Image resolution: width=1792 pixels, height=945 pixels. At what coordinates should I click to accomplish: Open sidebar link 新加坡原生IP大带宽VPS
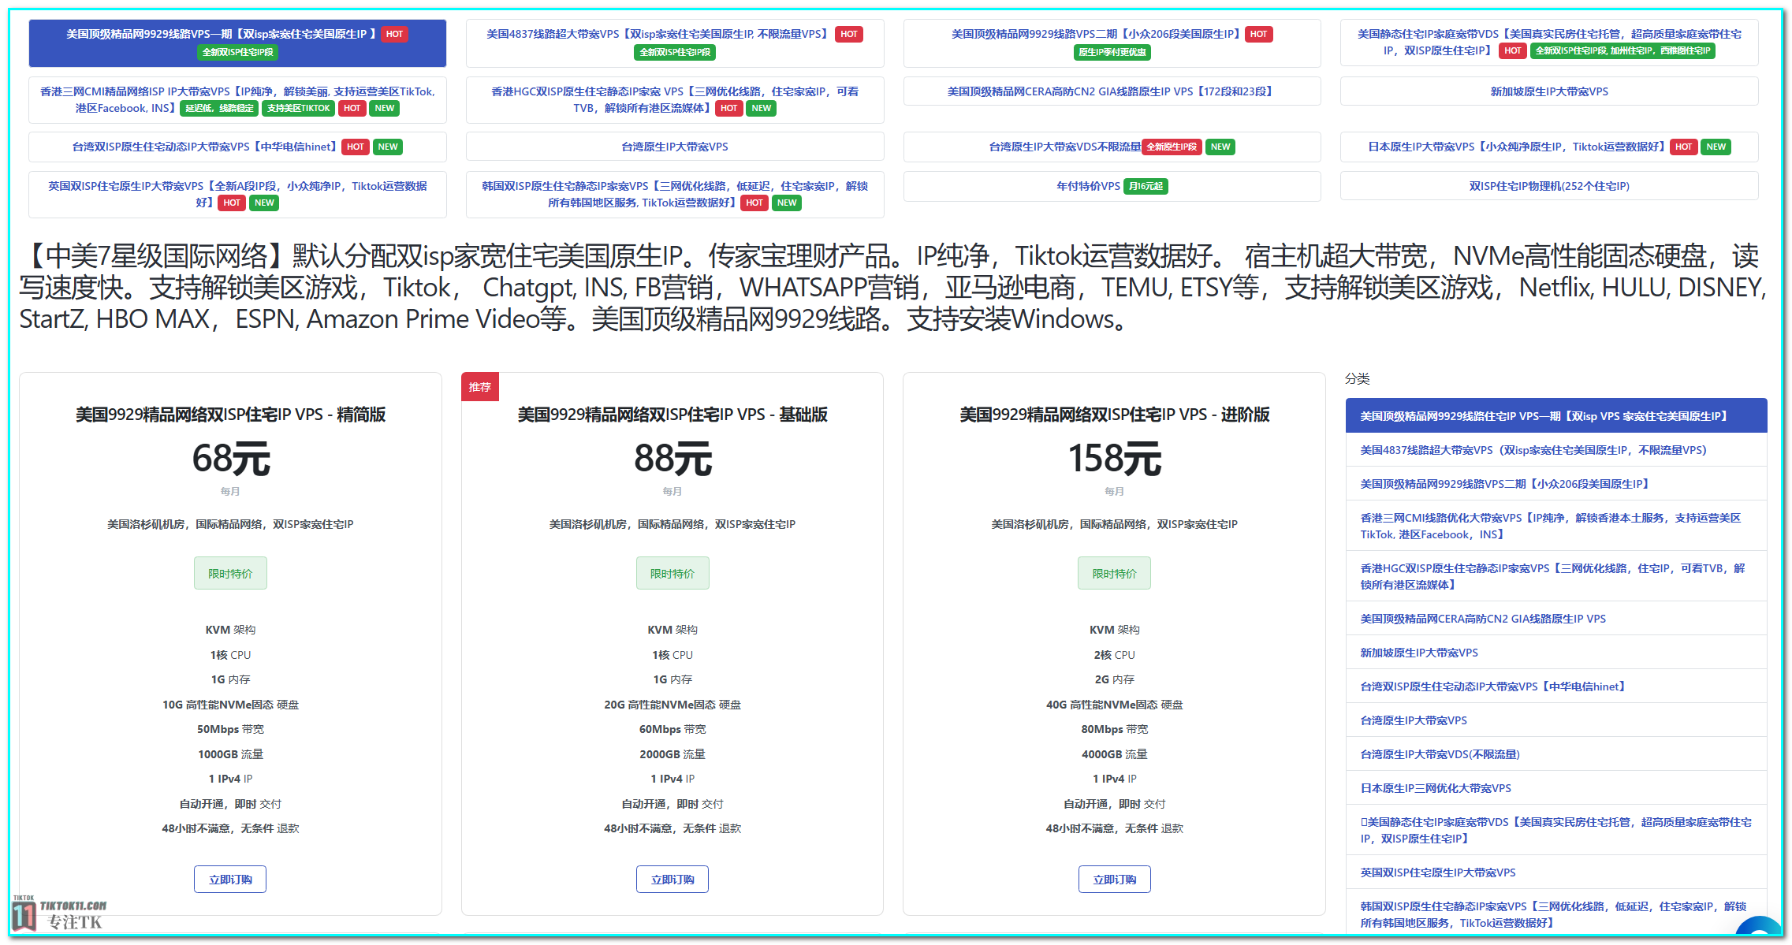point(1556,653)
